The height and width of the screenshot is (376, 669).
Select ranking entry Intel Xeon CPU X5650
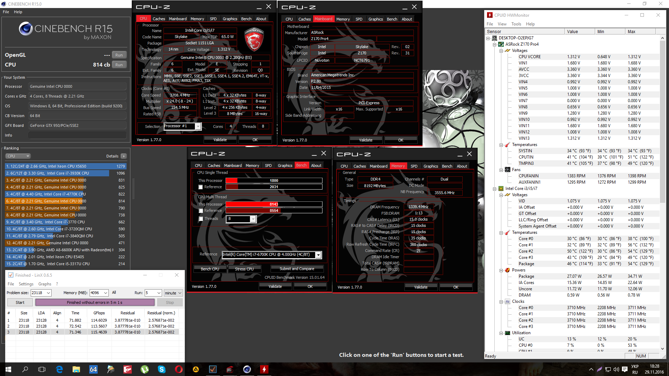[65, 166]
